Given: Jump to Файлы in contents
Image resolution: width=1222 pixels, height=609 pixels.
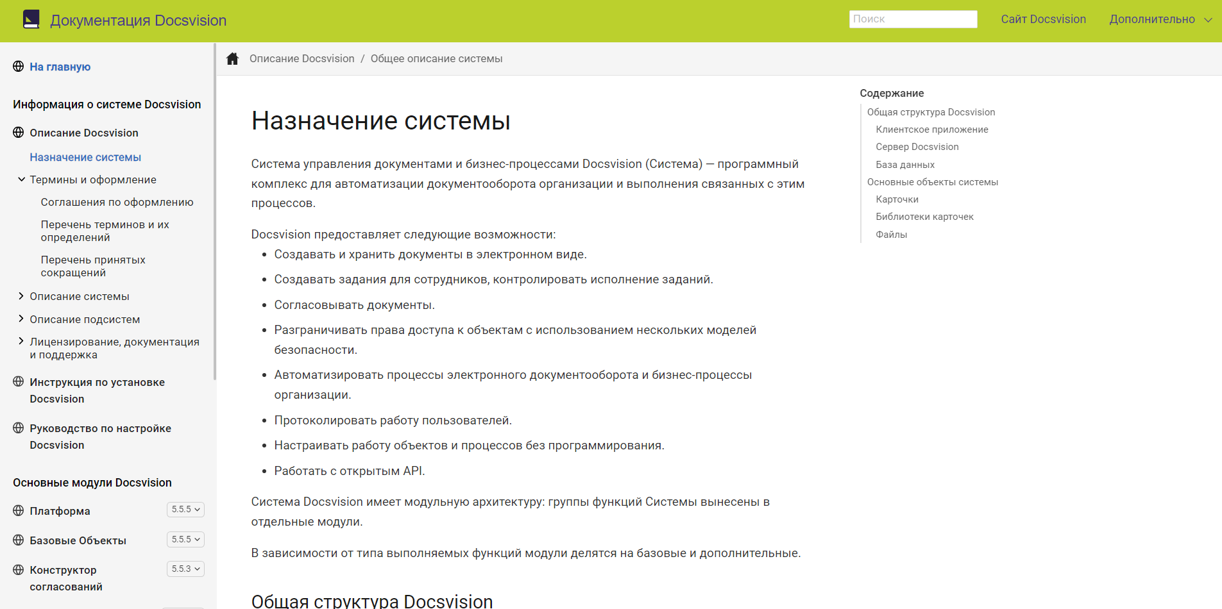Looking at the screenshot, I should [x=891, y=235].
